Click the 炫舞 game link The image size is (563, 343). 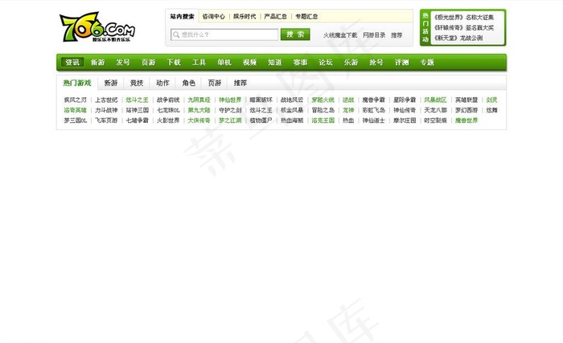pyautogui.click(x=491, y=110)
